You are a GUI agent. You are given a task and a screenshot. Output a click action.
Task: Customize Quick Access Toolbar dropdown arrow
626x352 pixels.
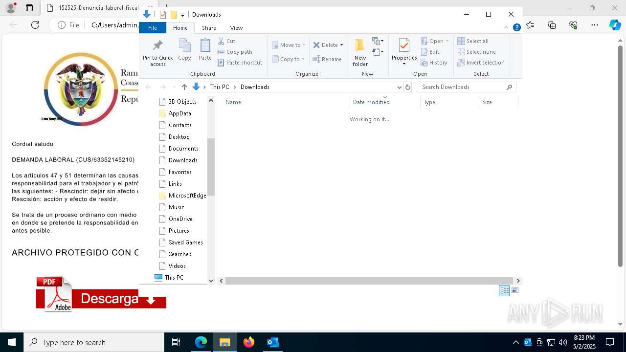coord(182,15)
